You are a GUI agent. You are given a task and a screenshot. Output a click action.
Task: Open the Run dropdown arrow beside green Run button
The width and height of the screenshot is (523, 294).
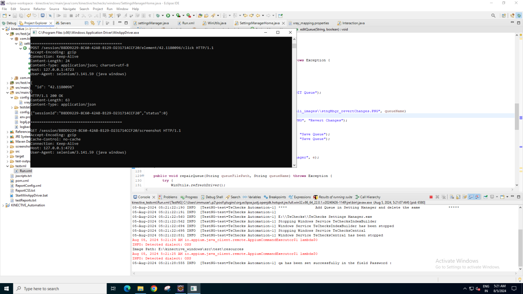click(173, 16)
